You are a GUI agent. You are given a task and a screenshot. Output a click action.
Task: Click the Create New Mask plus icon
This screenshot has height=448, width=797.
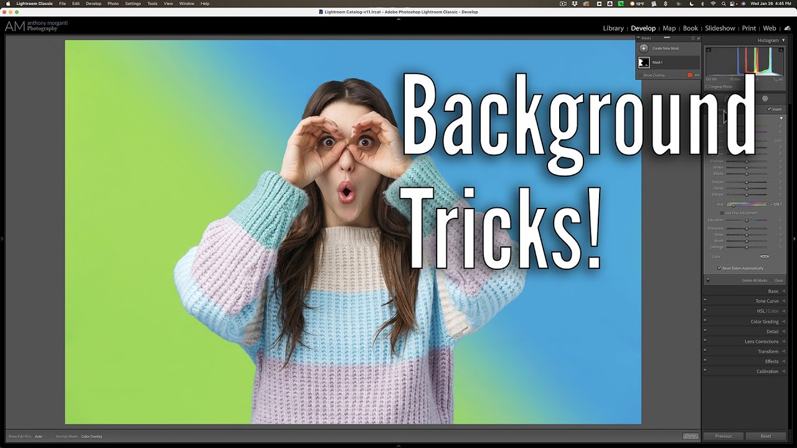[644, 48]
